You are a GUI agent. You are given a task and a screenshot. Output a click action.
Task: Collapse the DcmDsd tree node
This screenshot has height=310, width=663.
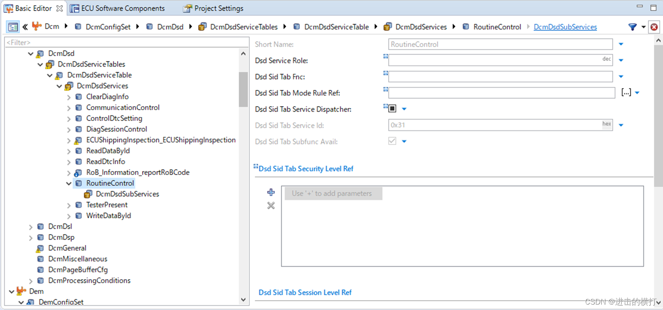[30, 54]
